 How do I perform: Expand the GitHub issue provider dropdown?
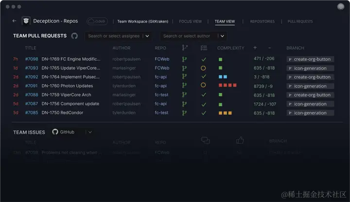[90, 132]
